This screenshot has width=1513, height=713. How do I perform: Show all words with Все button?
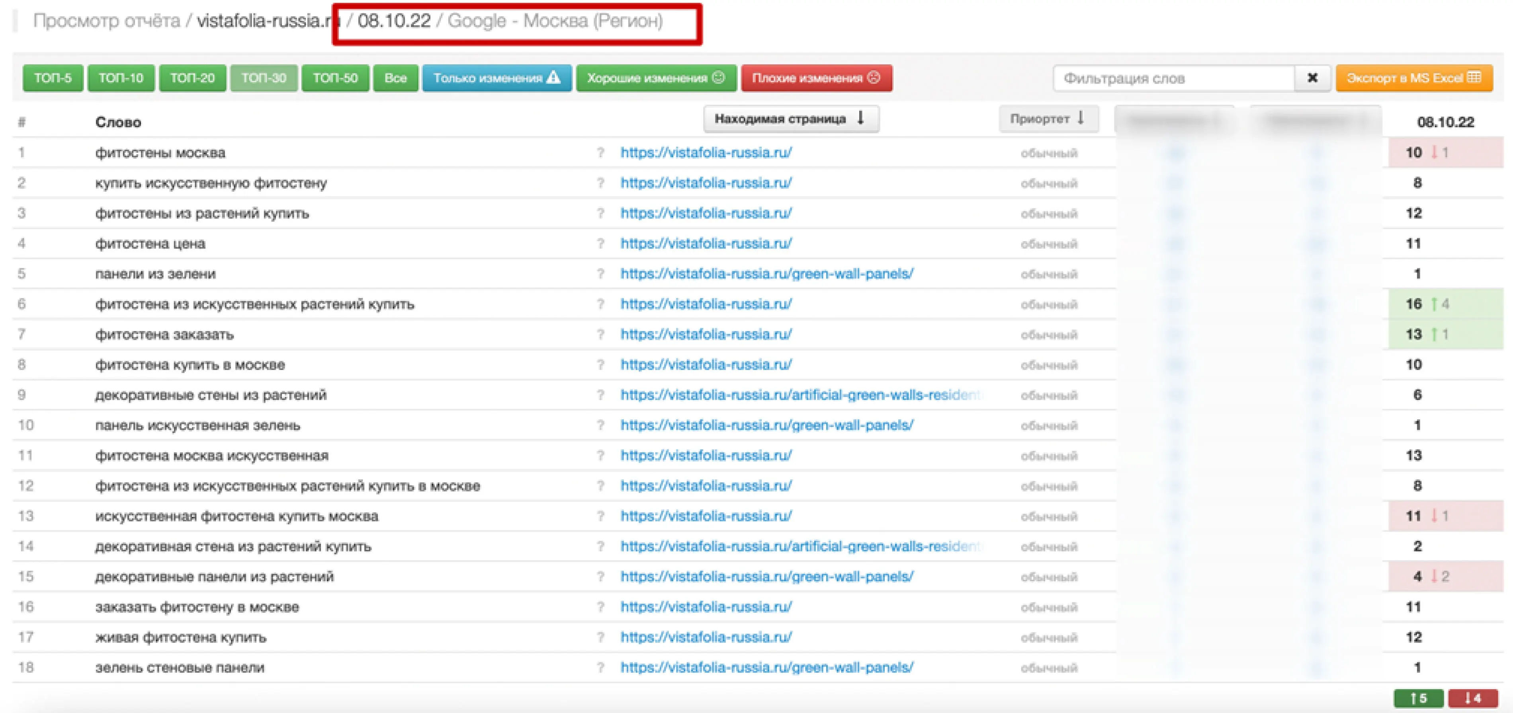(396, 78)
